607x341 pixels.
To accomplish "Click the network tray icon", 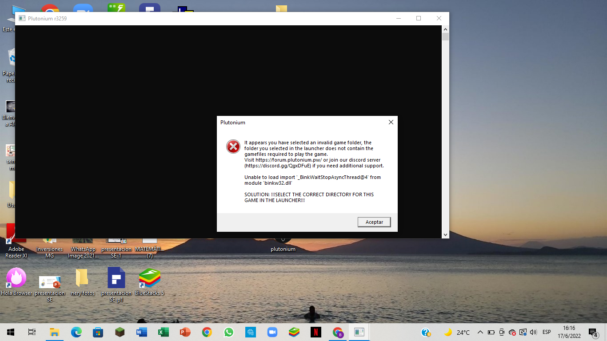I will click(x=523, y=332).
